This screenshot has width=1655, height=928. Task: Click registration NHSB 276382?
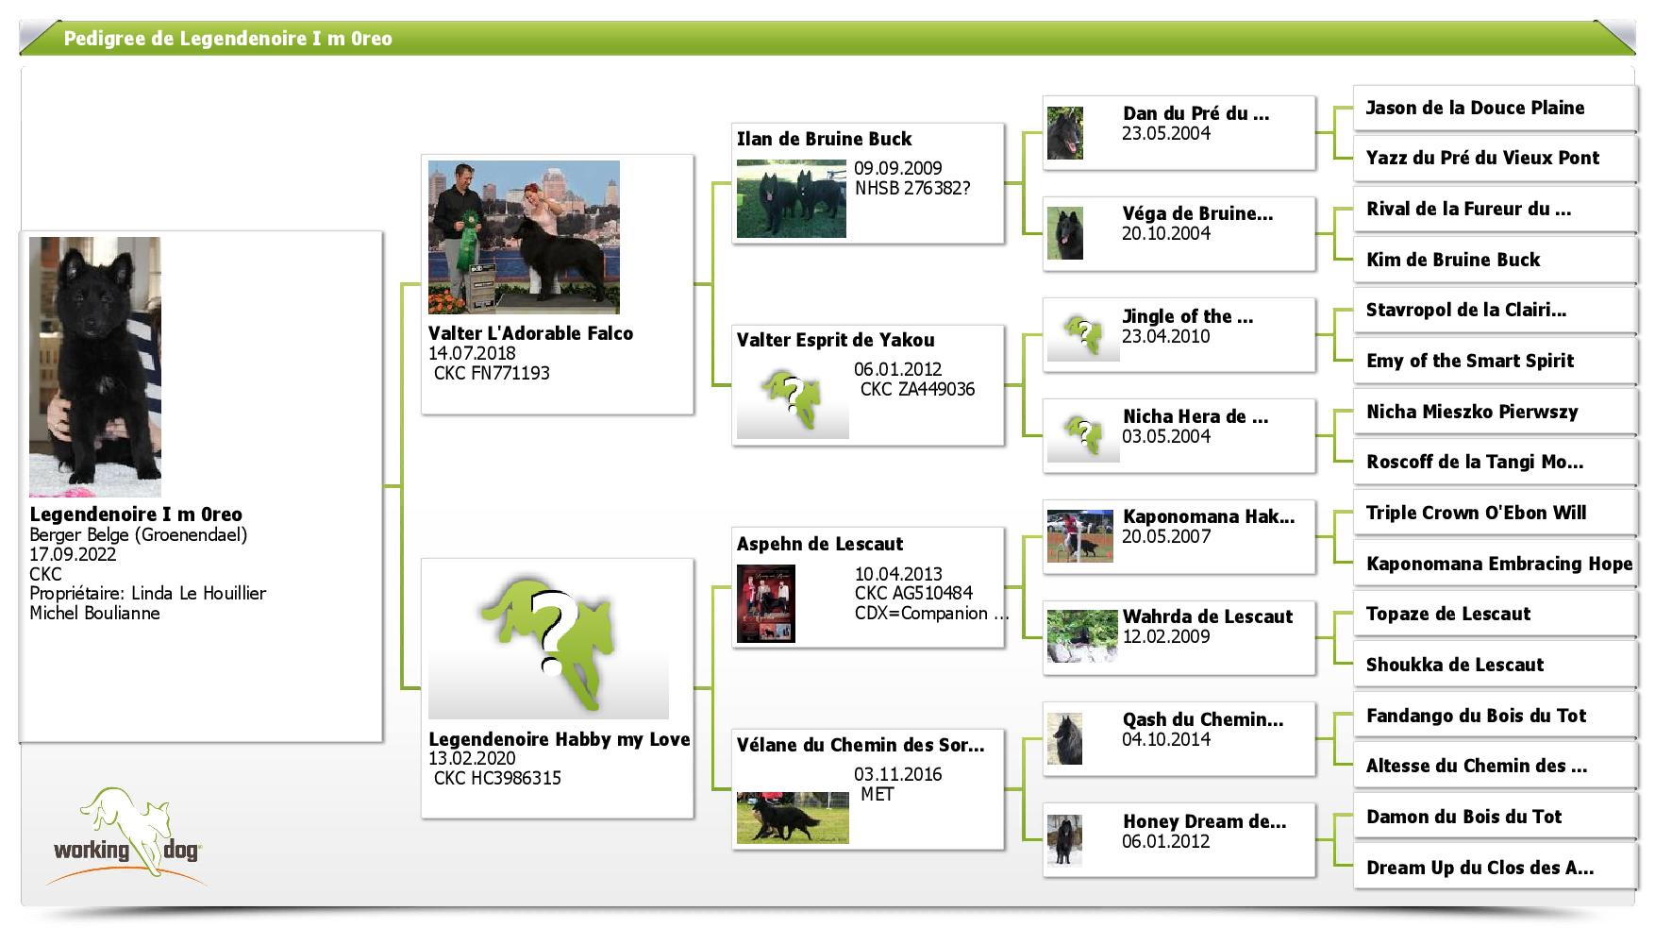coord(912,188)
